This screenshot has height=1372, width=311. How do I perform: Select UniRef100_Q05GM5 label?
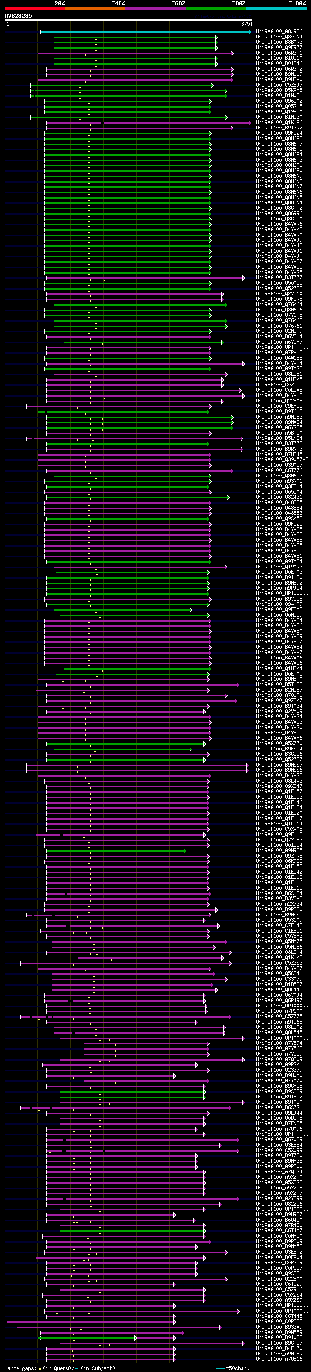click(x=279, y=107)
